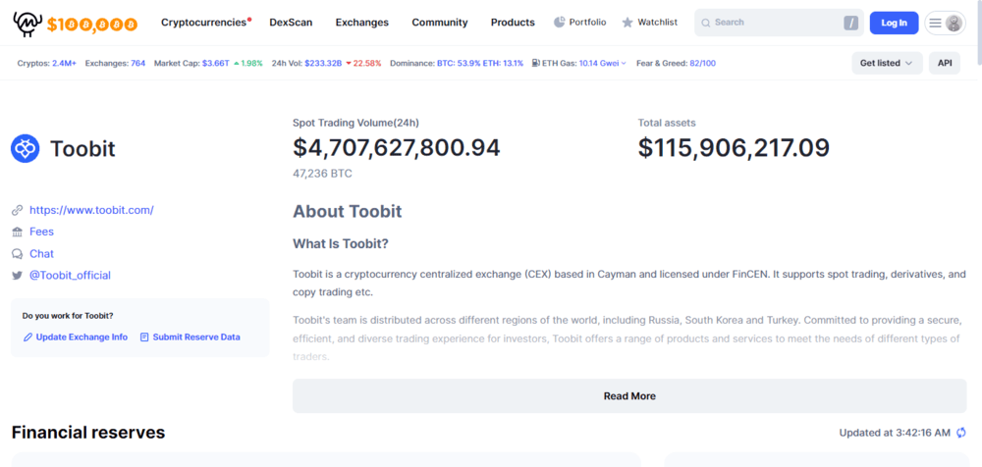
Task: Open the Fees link
Action: pyautogui.click(x=41, y=232)
